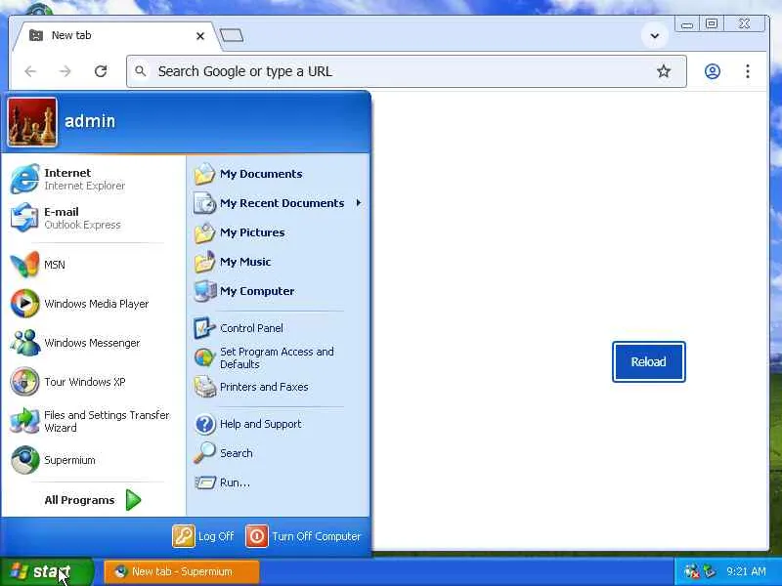Select New tab - Supermium taskbar item
This screenshot has width=782, height=586.
pos(182,571)
